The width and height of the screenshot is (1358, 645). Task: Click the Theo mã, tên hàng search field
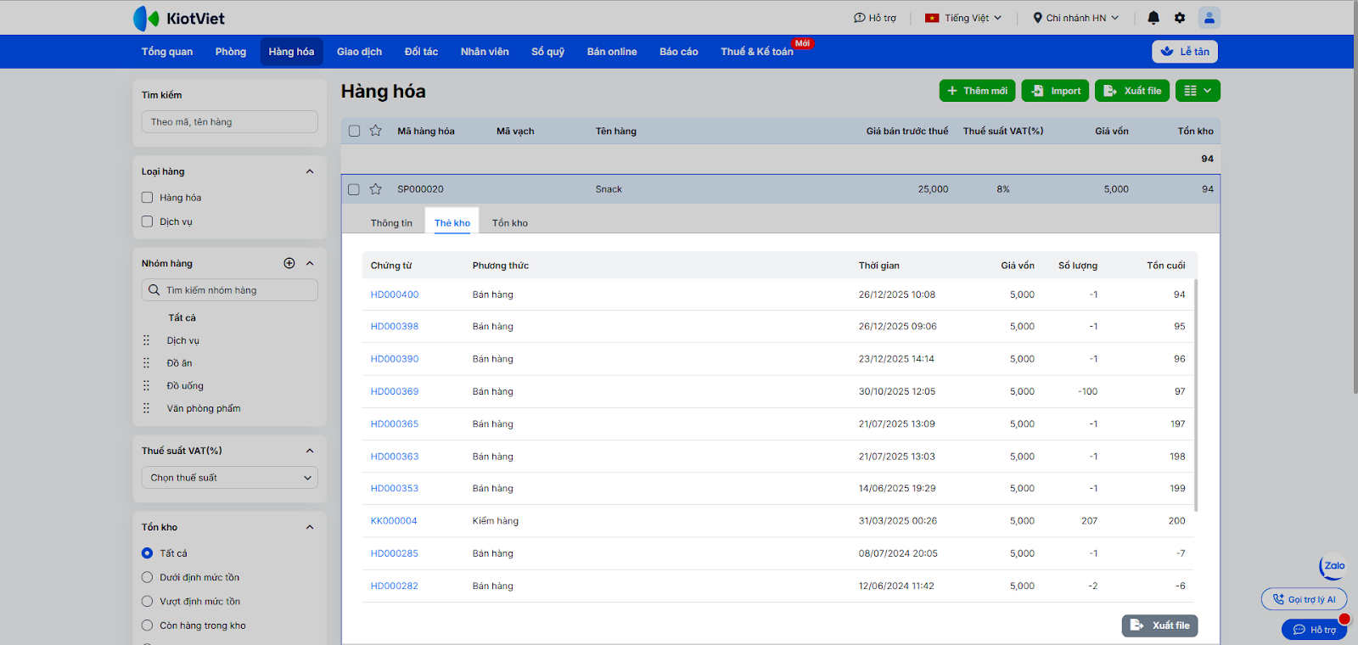(x=229, y=122)
